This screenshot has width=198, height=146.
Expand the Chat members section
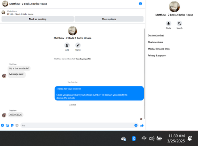click(155, 42)
